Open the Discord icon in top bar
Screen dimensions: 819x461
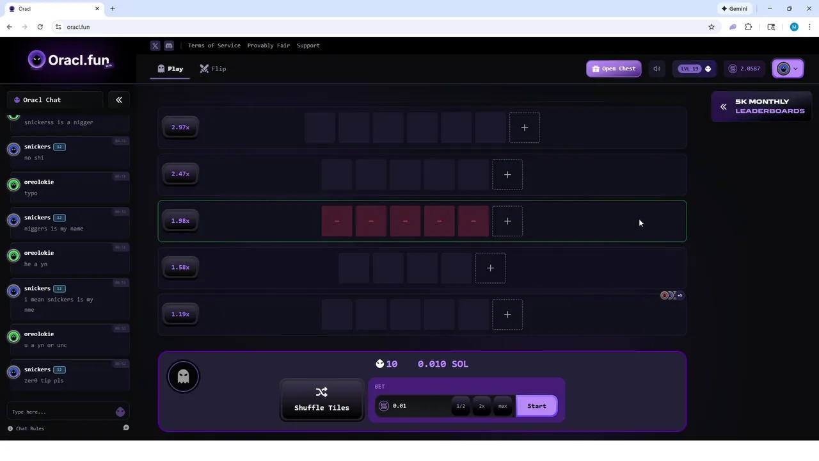coord(169,45)
